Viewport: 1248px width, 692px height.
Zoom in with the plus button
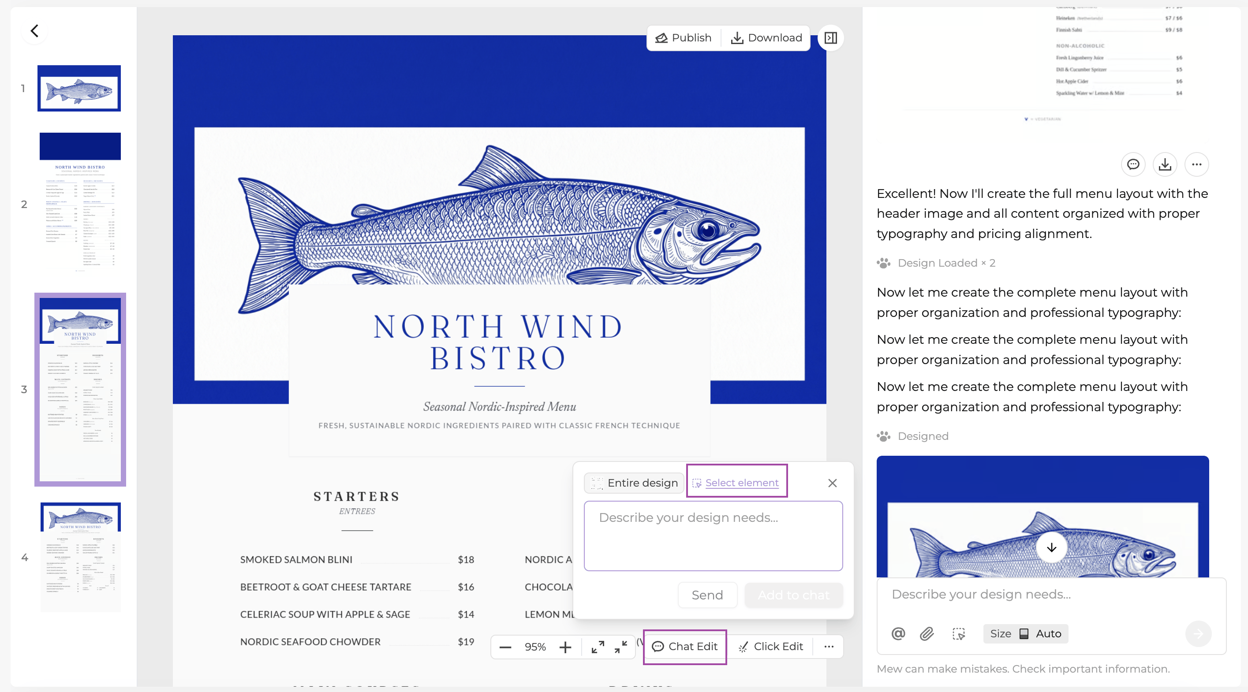click(565, 647)
